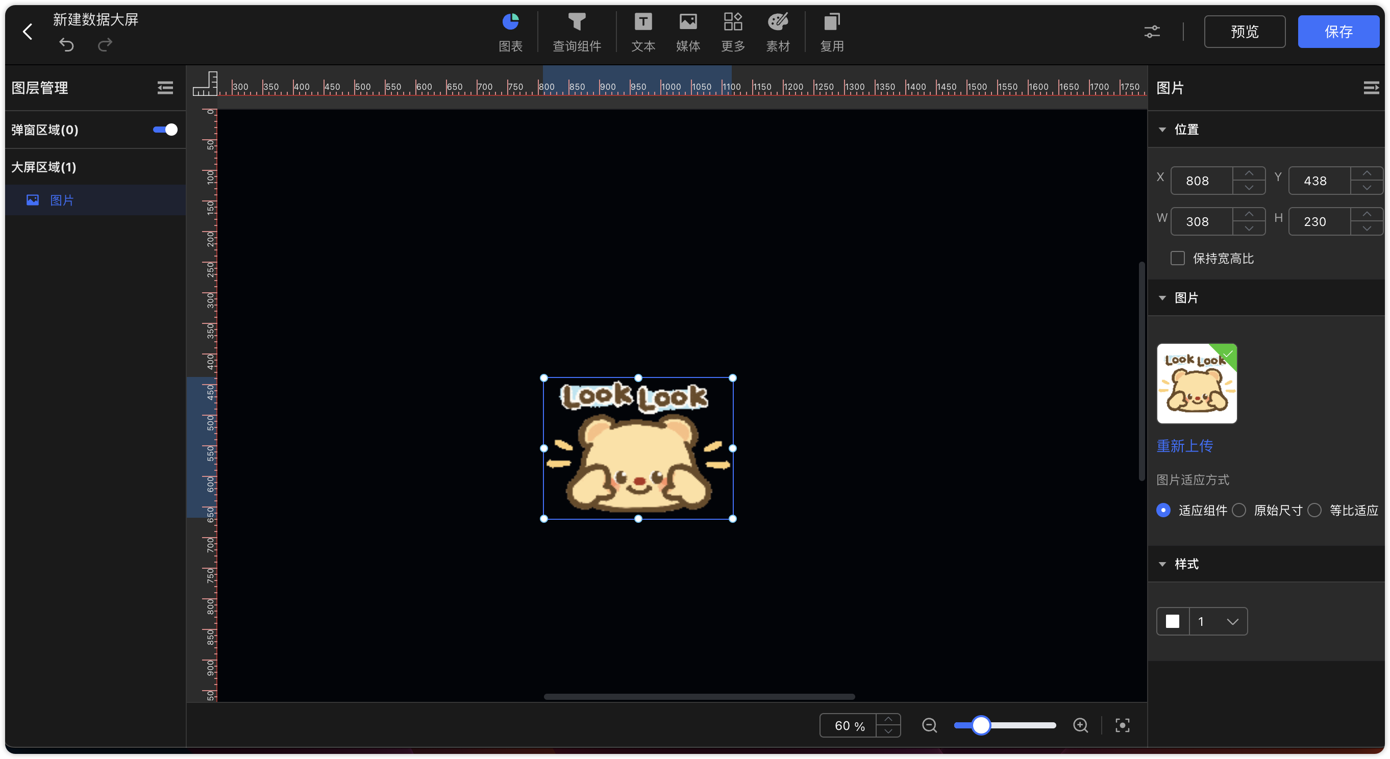The width and height of the screenshot is (1390, 759).
Task: Open the 复用 reuse tool
Action: [832, 33]
